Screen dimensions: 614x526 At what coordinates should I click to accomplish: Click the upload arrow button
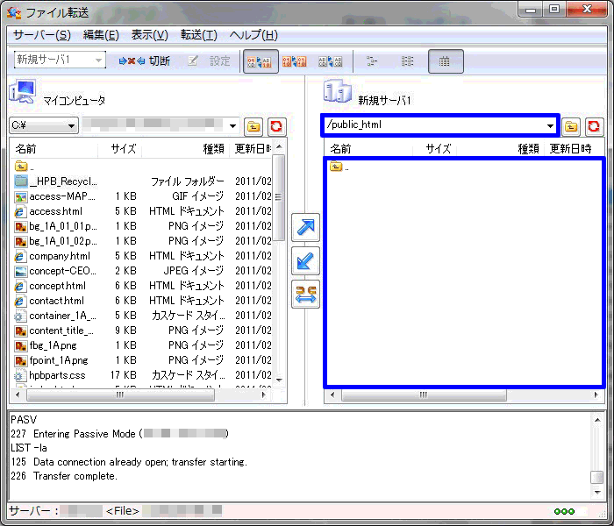pos(305,227)
